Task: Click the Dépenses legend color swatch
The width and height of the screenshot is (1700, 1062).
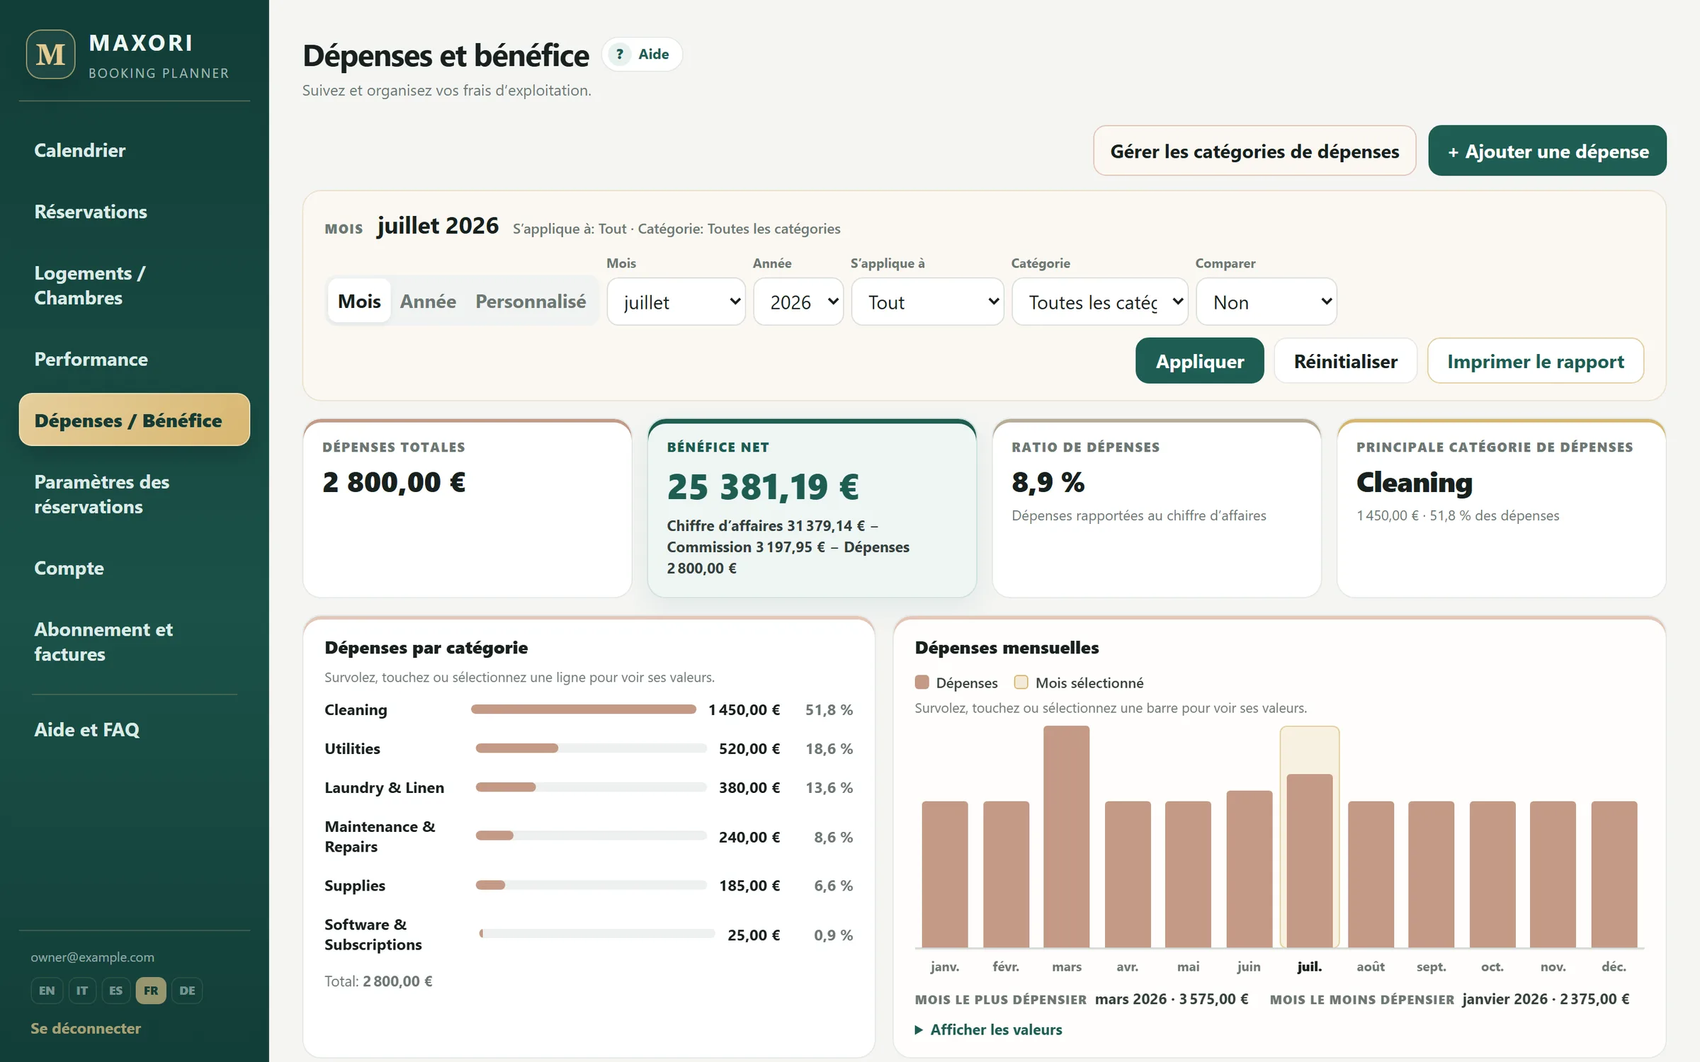Action: tap(922, 683)
